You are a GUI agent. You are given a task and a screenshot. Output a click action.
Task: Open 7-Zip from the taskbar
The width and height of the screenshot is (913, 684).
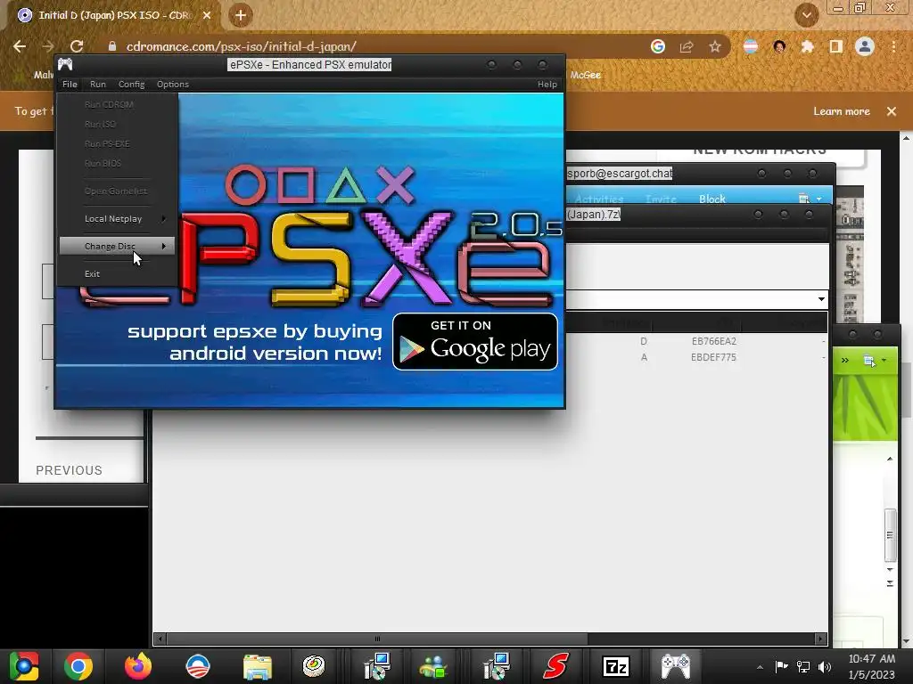click(615, 666)
